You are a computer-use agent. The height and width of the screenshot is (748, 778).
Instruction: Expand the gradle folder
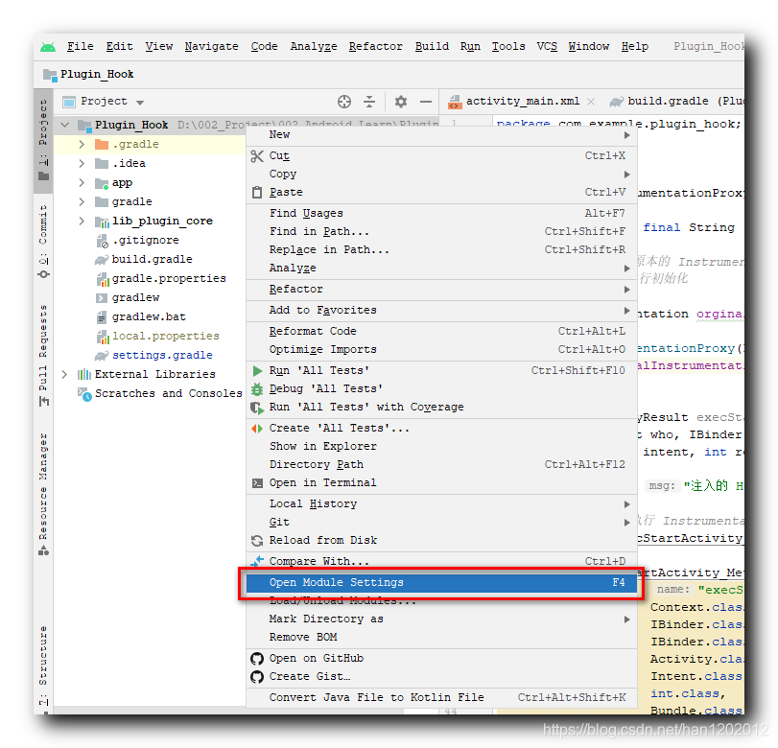click(82, 202)
